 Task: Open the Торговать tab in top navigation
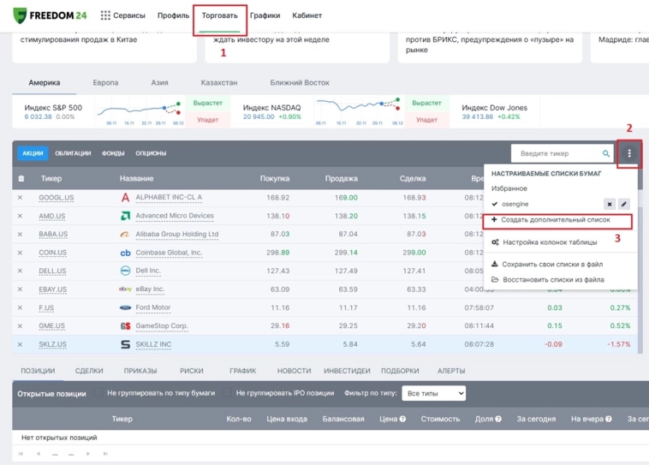220,15
